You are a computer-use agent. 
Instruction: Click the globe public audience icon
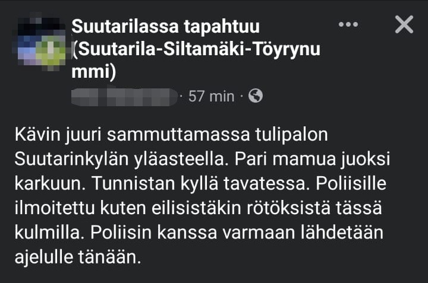coord(256,96)
